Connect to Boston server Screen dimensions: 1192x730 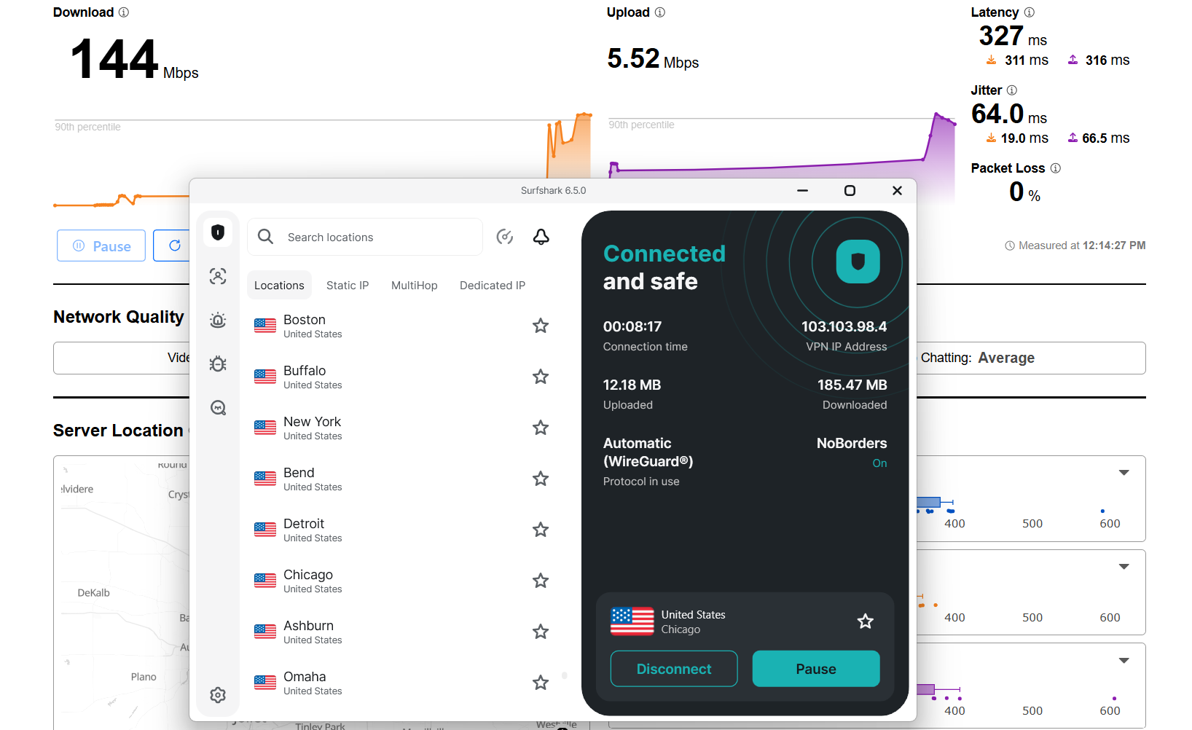[401, 326]
